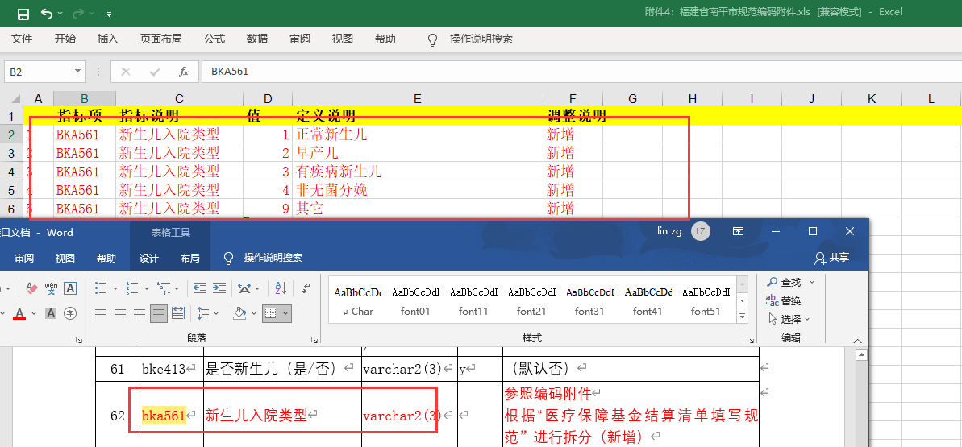This screenshot has width=962, height=447.
Task: Switch to Excel 开始 tab
Action: click(65, 39)
